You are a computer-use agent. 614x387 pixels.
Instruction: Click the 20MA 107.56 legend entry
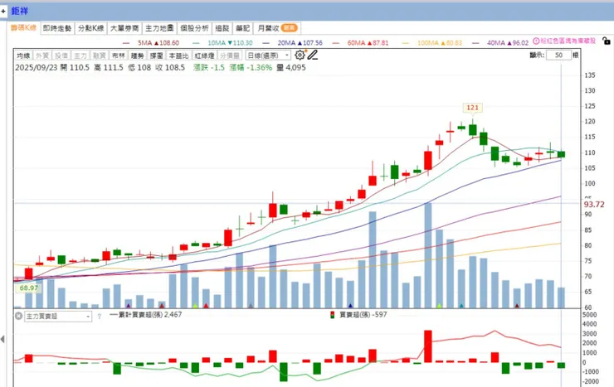click(x=293, y=42)
